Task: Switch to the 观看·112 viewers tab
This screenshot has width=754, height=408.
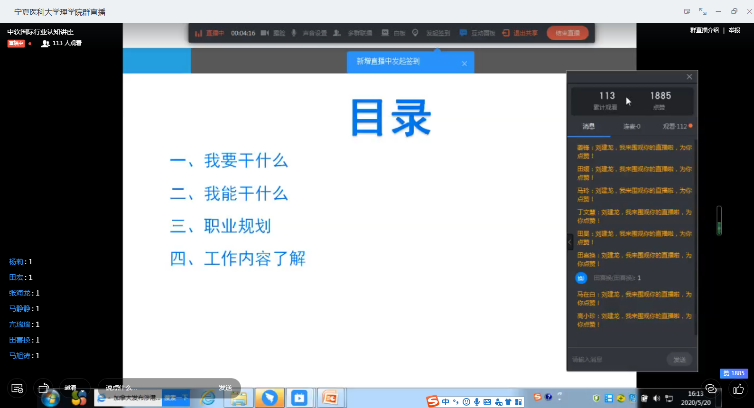Action: (x=675, y=127)
